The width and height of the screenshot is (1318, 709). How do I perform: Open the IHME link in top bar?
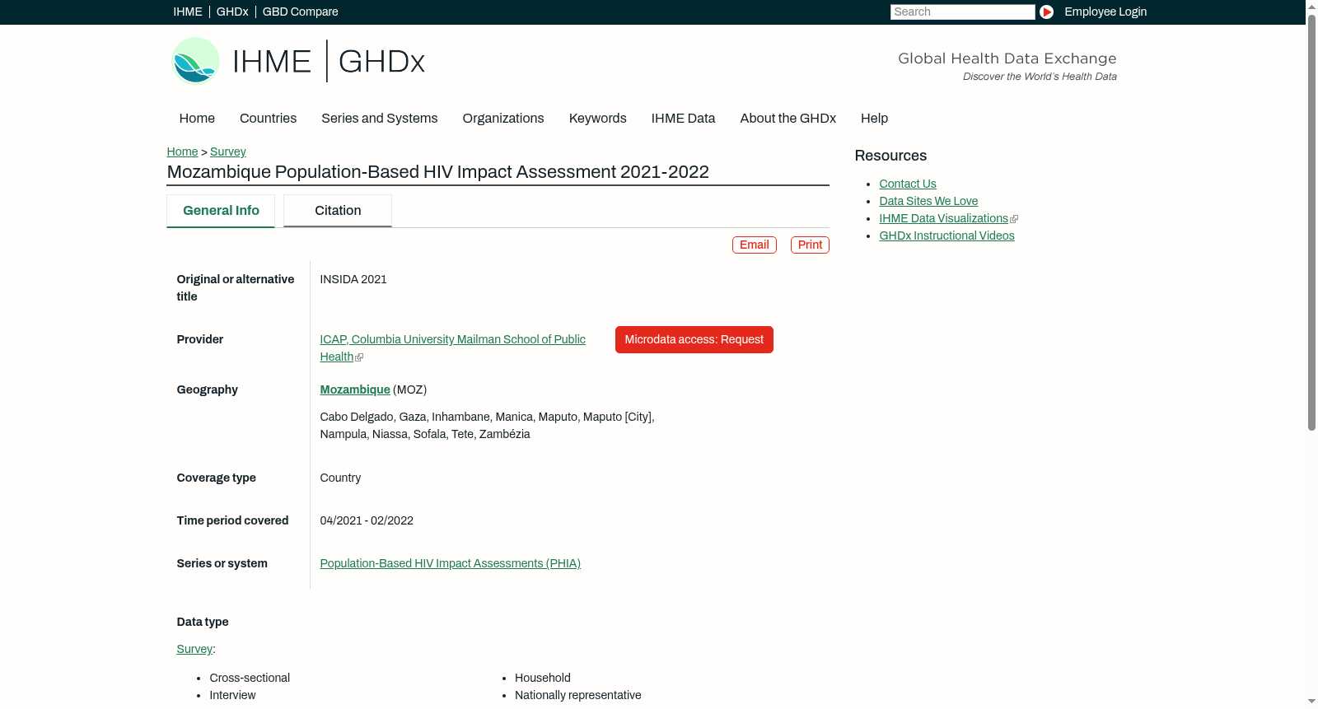click(188, 12)
